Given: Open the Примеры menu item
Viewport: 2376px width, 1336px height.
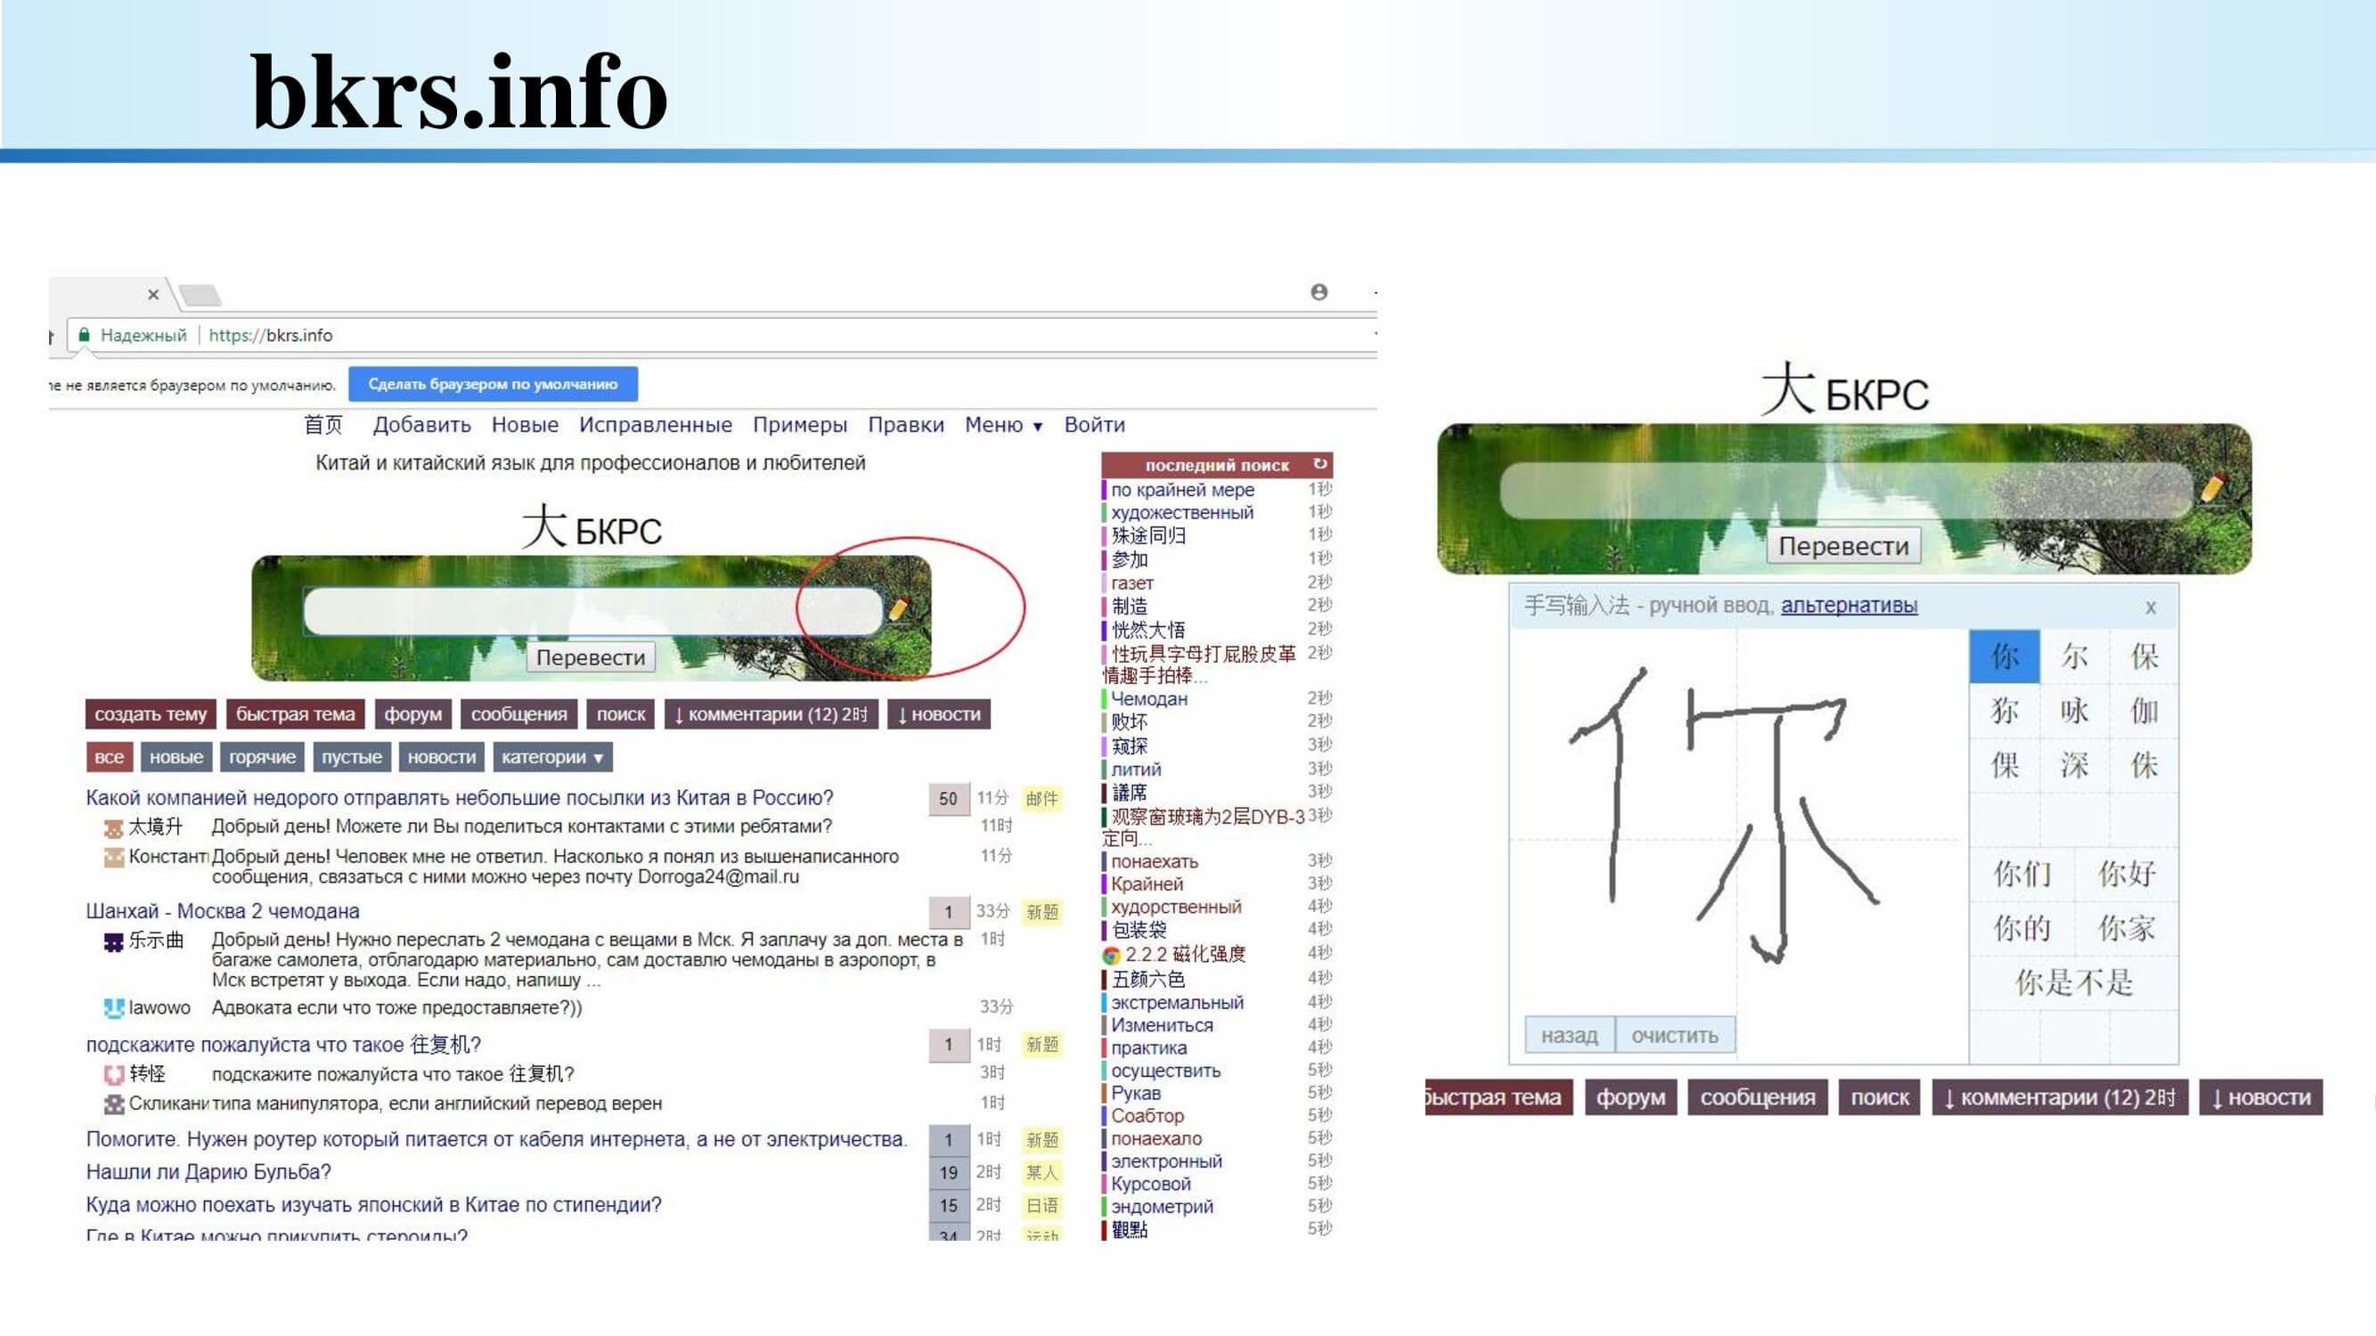Looking at the screenshot, I should coord(800,425).
